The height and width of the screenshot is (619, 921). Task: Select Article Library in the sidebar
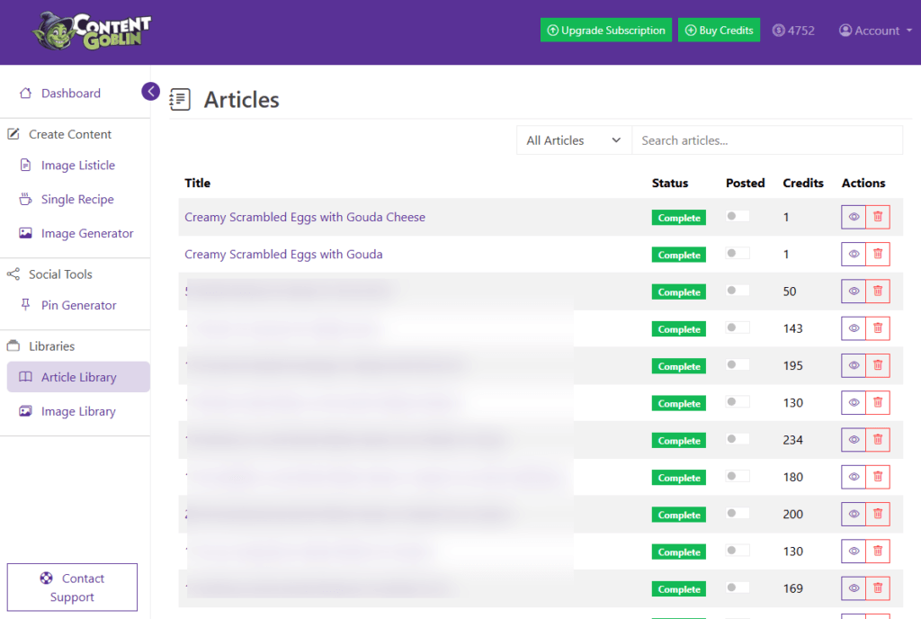coord(78,377)
